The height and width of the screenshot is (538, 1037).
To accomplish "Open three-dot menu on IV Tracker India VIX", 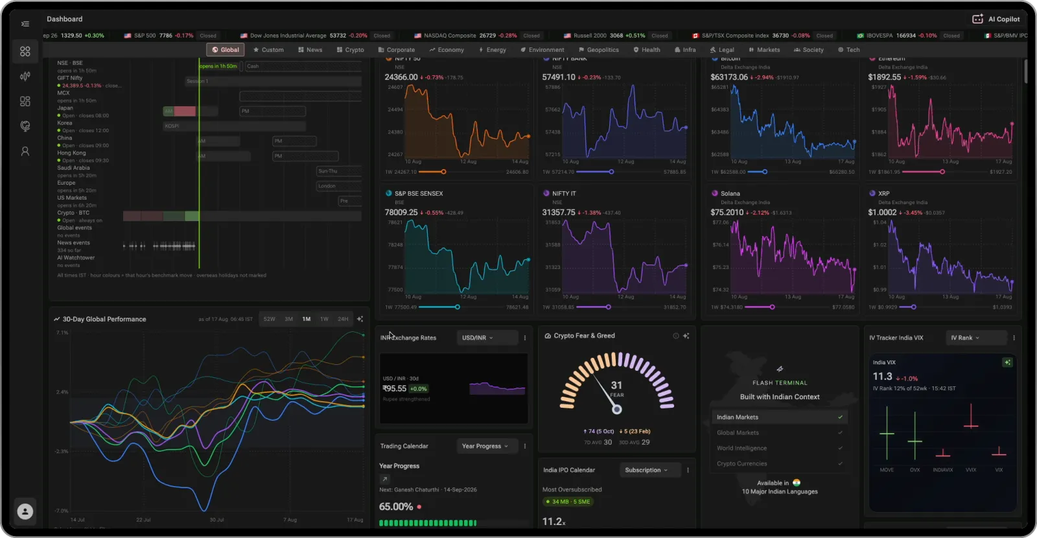I will click(x=1014, y=338).
